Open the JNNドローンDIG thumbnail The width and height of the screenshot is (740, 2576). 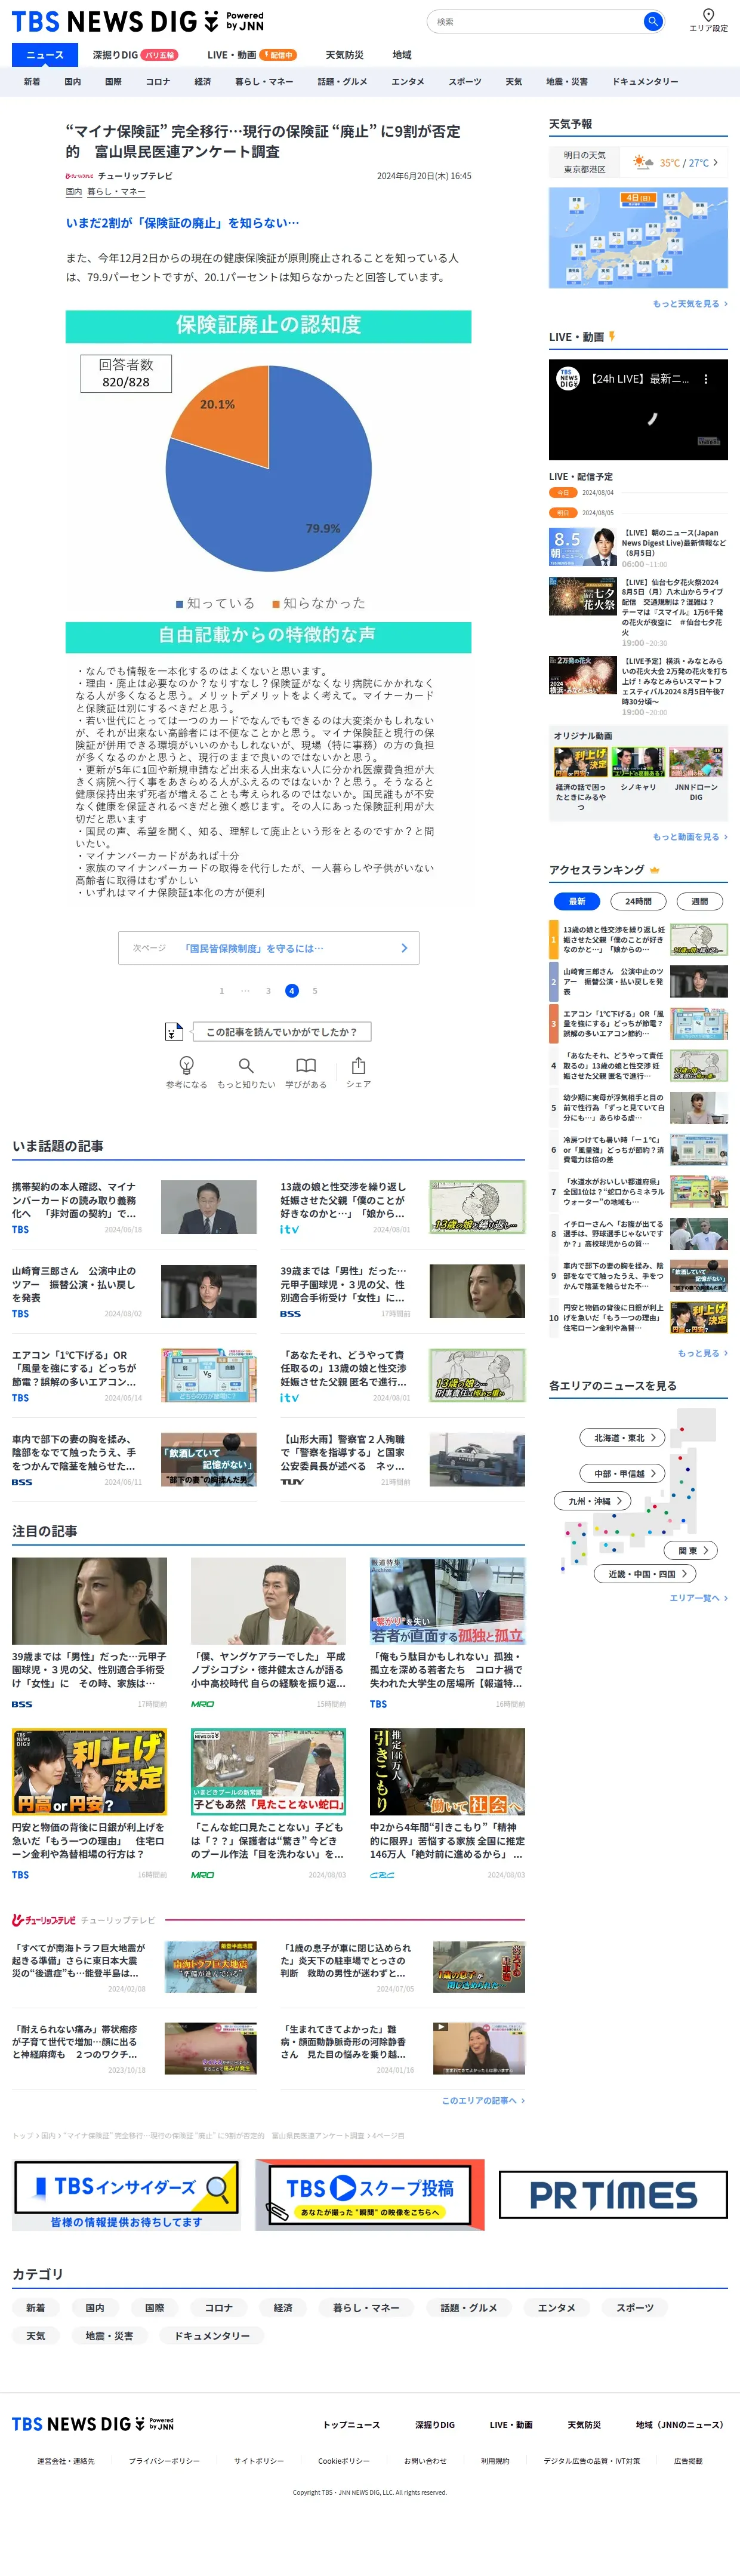pyautogui.click(x=696, y=761)
